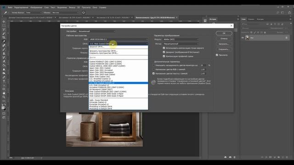The image size is (294, 165).
Task: Open the RGB working space dropdown
Action: pyautogui.click(x=119, y=39)
